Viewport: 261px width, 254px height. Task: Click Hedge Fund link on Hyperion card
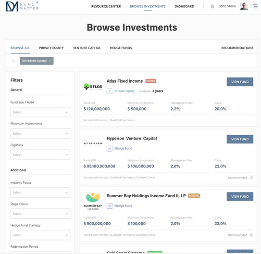coord(124,148)
